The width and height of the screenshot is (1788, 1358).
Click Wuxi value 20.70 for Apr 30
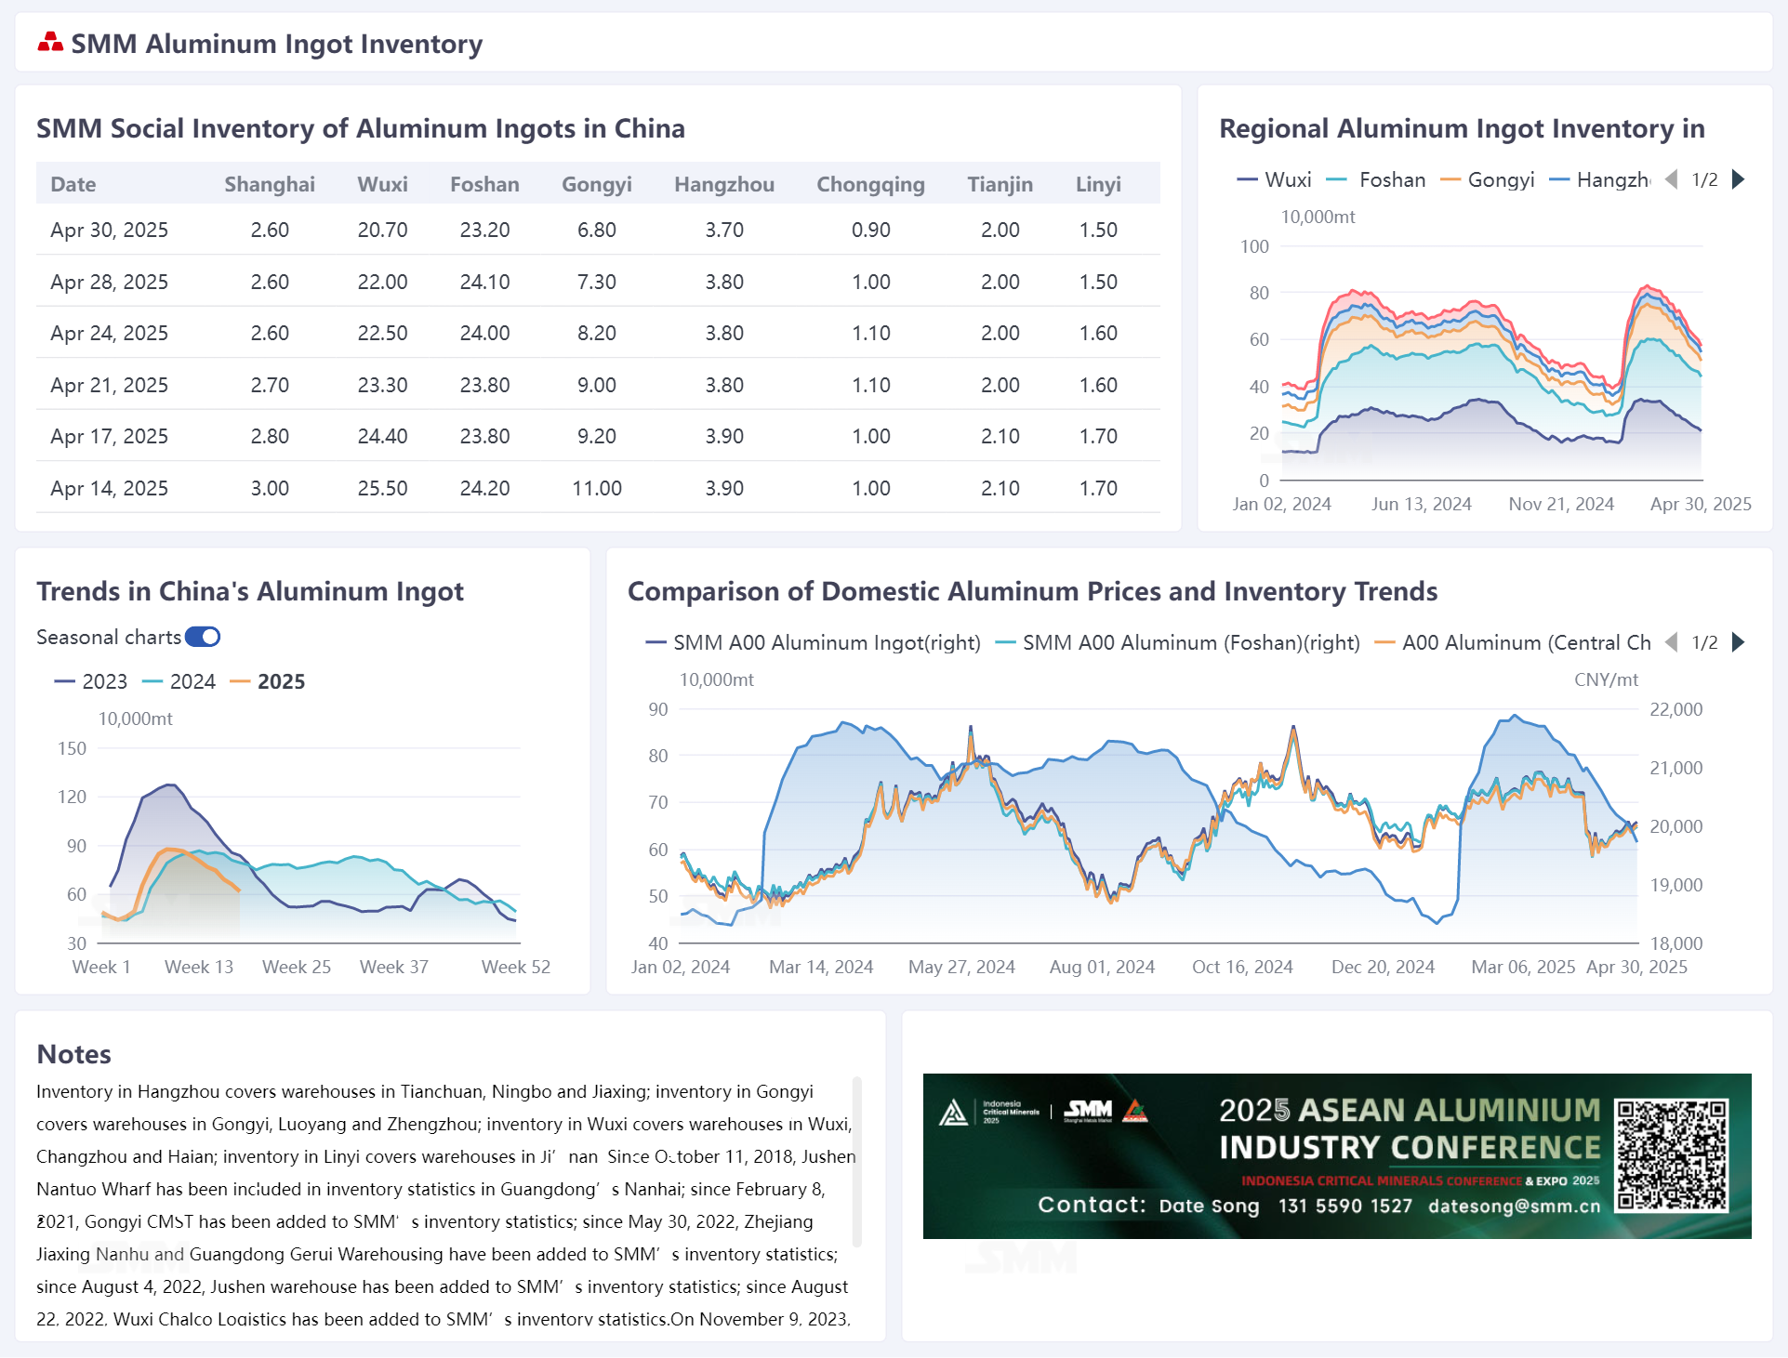(382, 230)
